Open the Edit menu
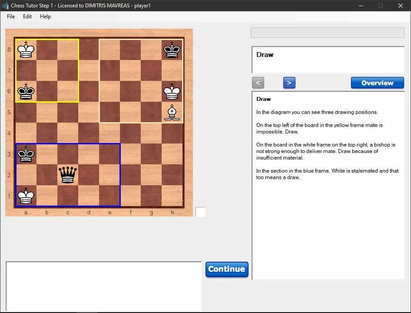This screenshot has width=411, height=313. coord(27,17)
